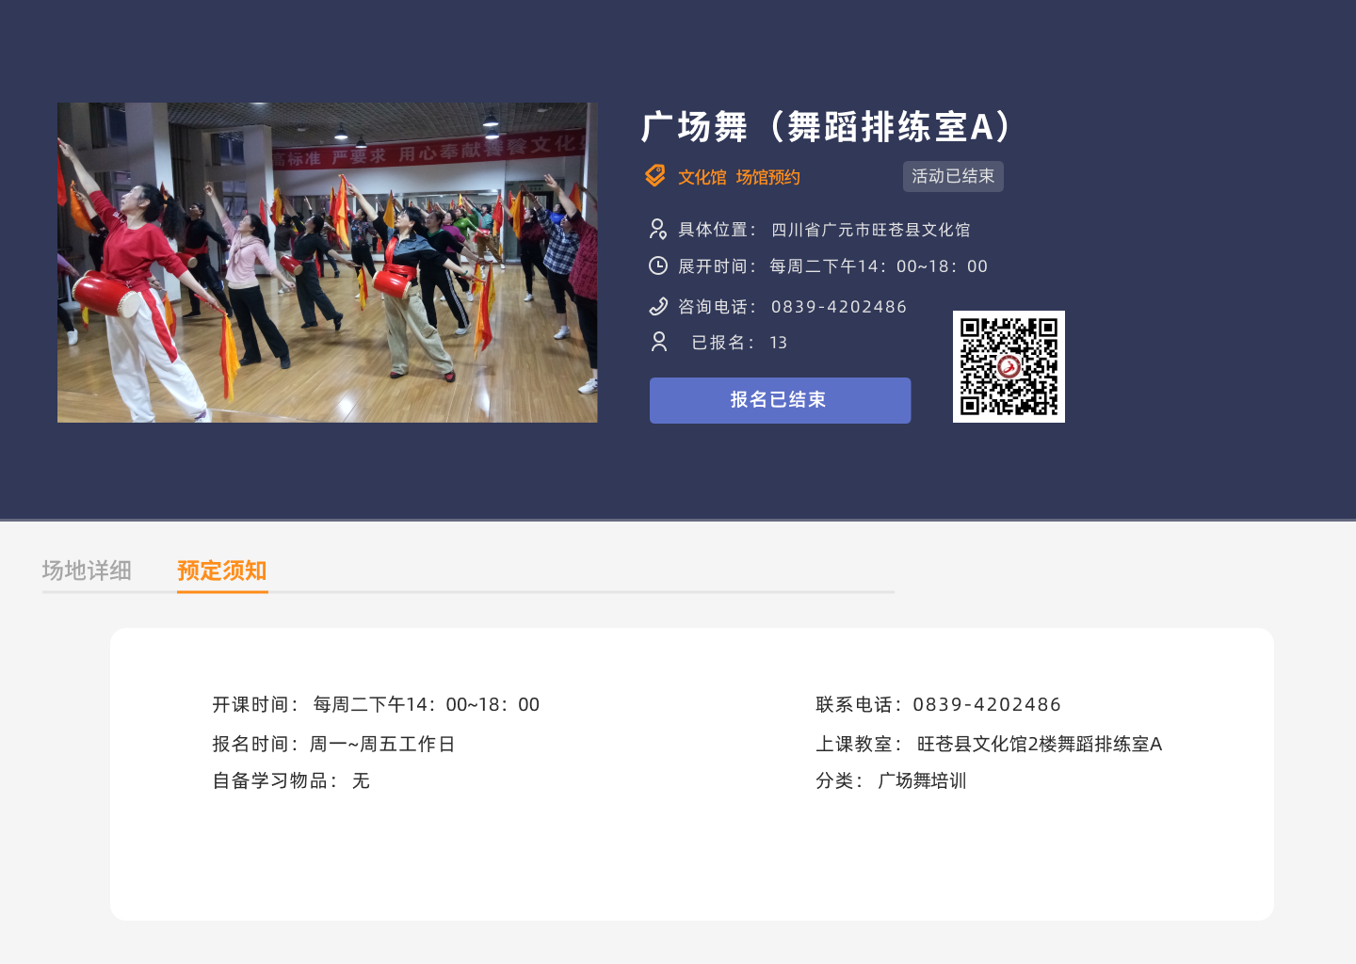Open the 场馆预约 tag link
This screenshot has height=964, width=1356.
coord(768,177)
